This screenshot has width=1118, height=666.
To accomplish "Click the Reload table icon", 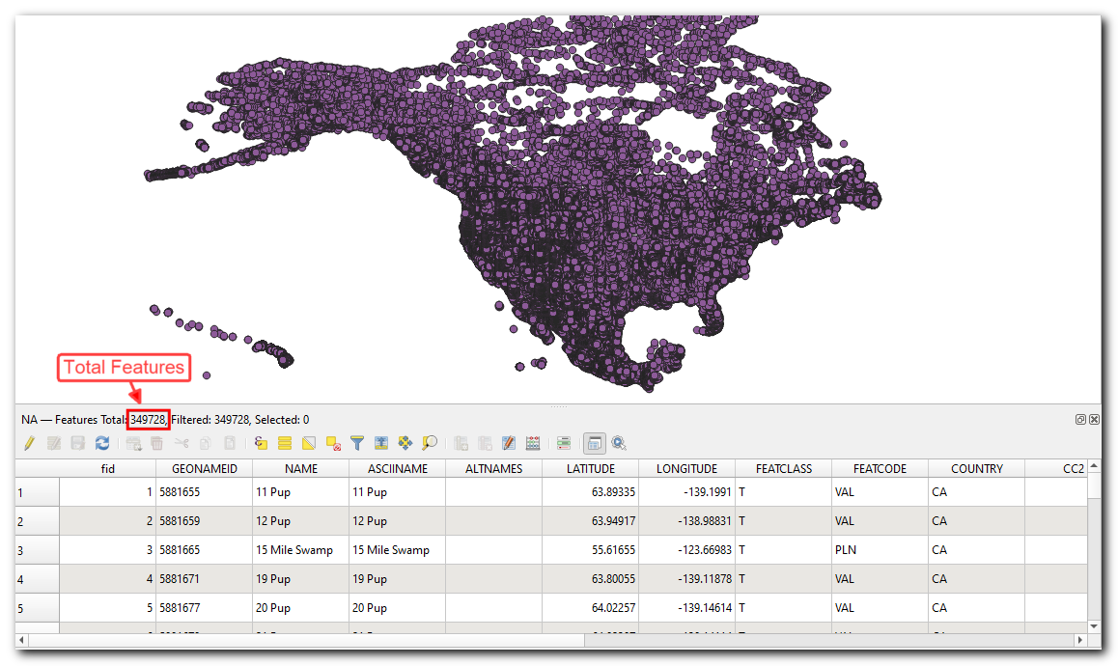I will click(x=101, y=444).
